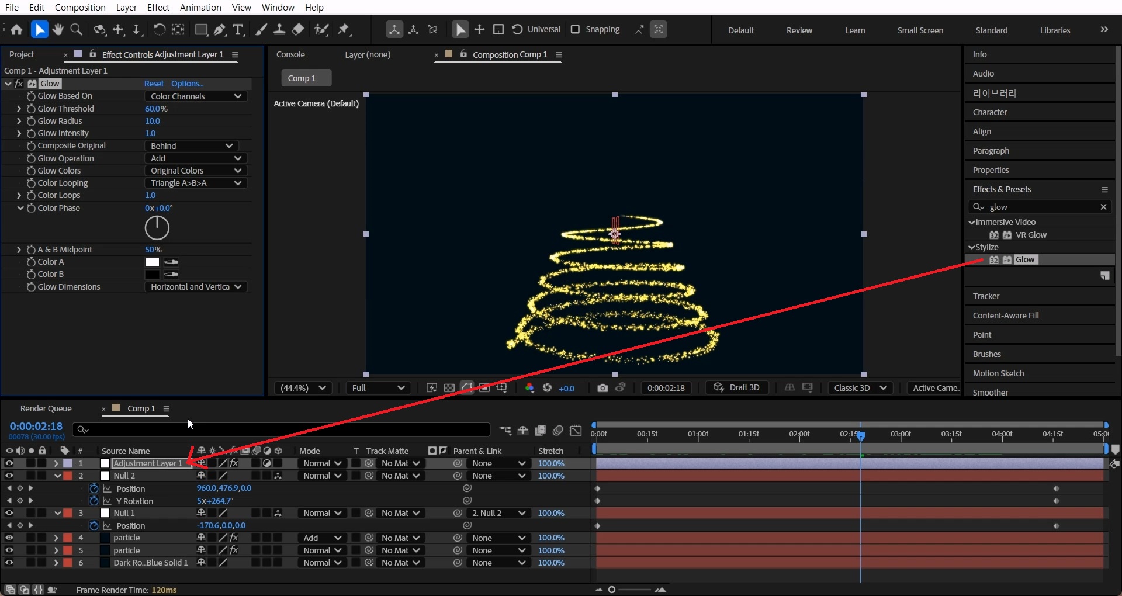Hide the Dark Royal Blue Solid layer

[x=9, y=563]
